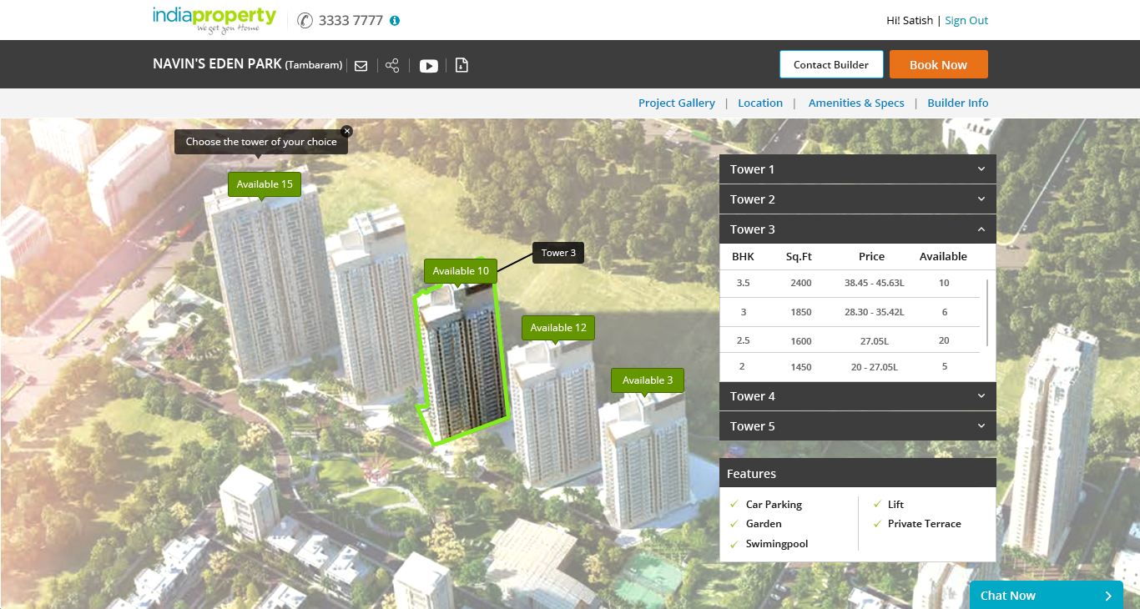Click the blue info icon near phone number
The width and height of the screenshot is (1140, 609).
[395, 20]
